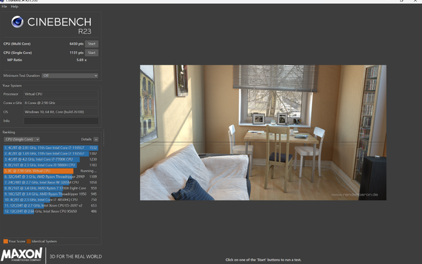
Task: Open the File menu
Action: (4, 7)
